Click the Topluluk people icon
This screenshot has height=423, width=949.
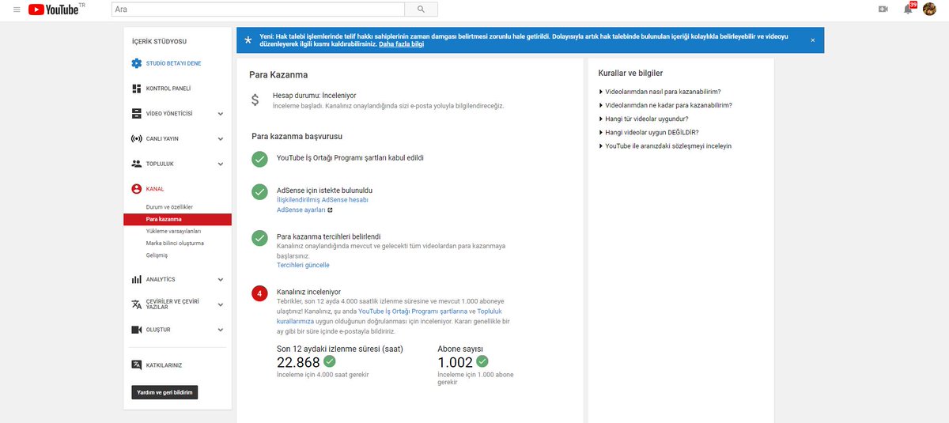pyautogui.click(x=136, y=164)
